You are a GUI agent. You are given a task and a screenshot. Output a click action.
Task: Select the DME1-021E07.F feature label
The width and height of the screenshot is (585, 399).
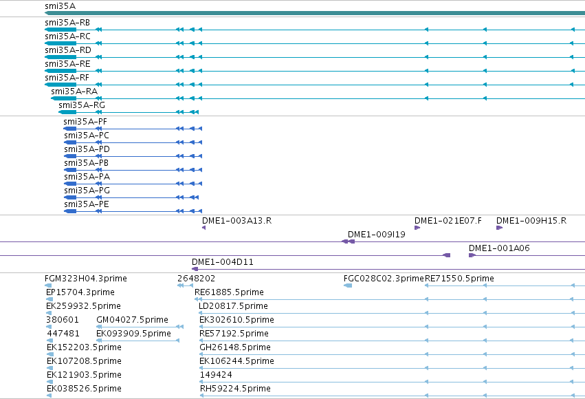(448, 221)
